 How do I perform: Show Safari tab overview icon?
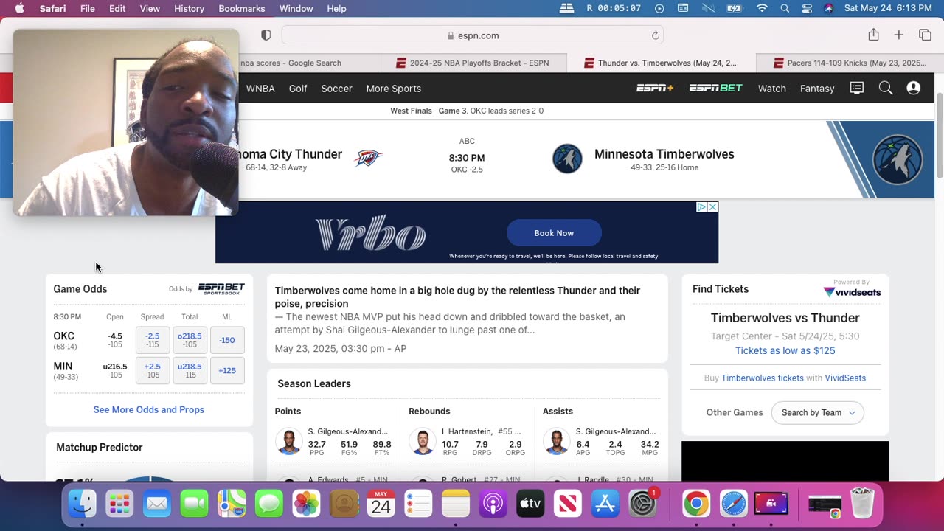coord(925,35)
